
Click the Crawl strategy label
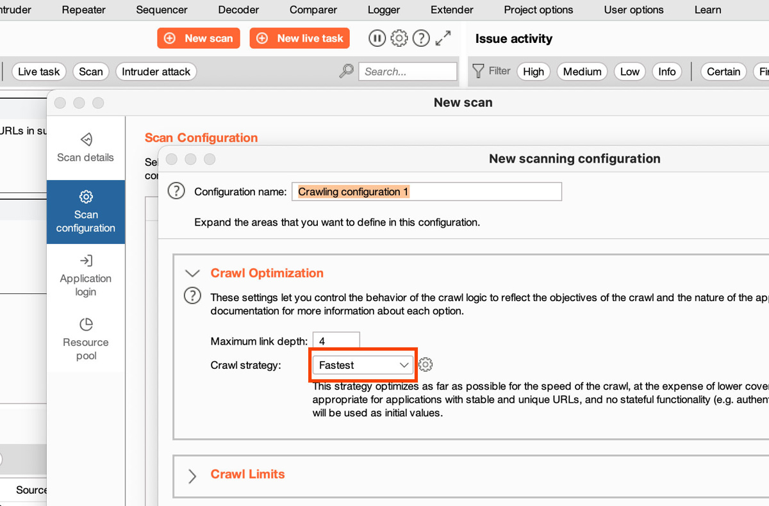(246, 365)
